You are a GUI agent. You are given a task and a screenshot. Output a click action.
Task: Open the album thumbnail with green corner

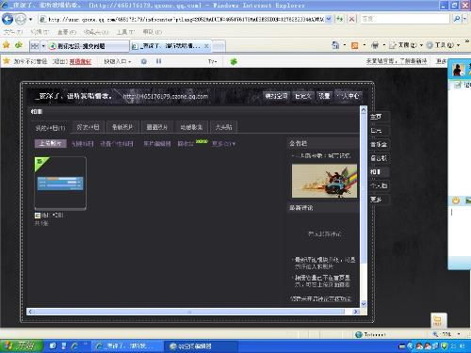60,183
